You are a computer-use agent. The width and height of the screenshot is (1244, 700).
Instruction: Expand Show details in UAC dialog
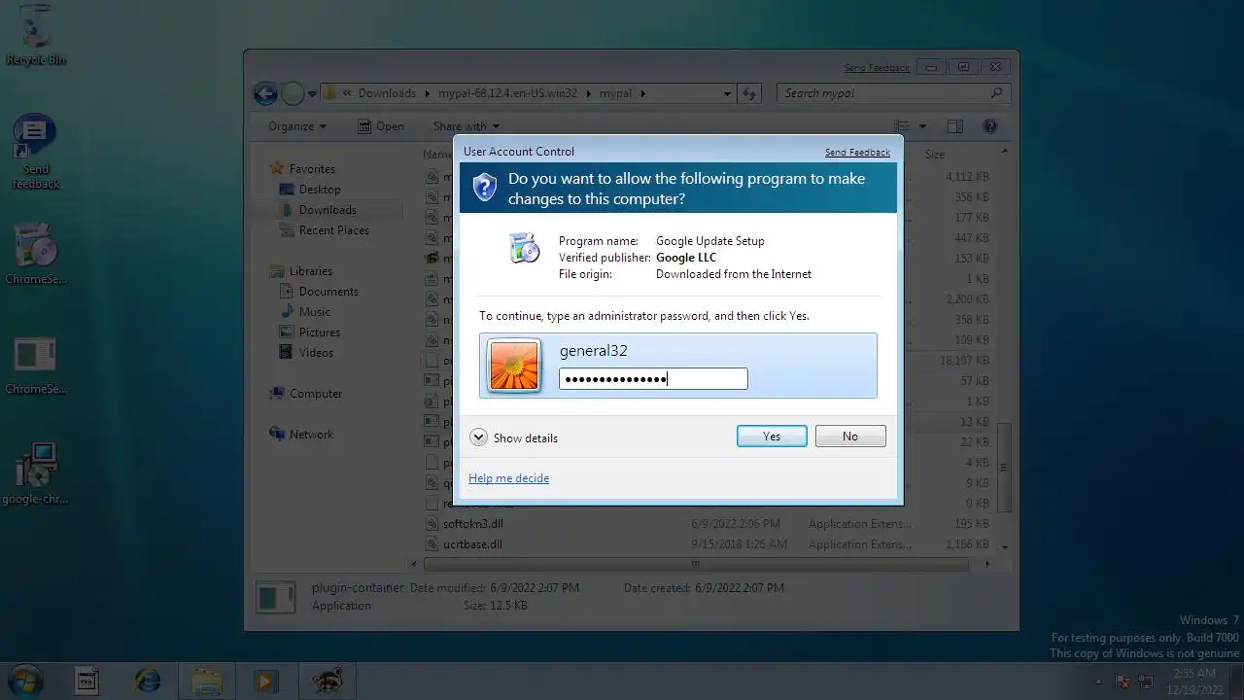(514, 437)
